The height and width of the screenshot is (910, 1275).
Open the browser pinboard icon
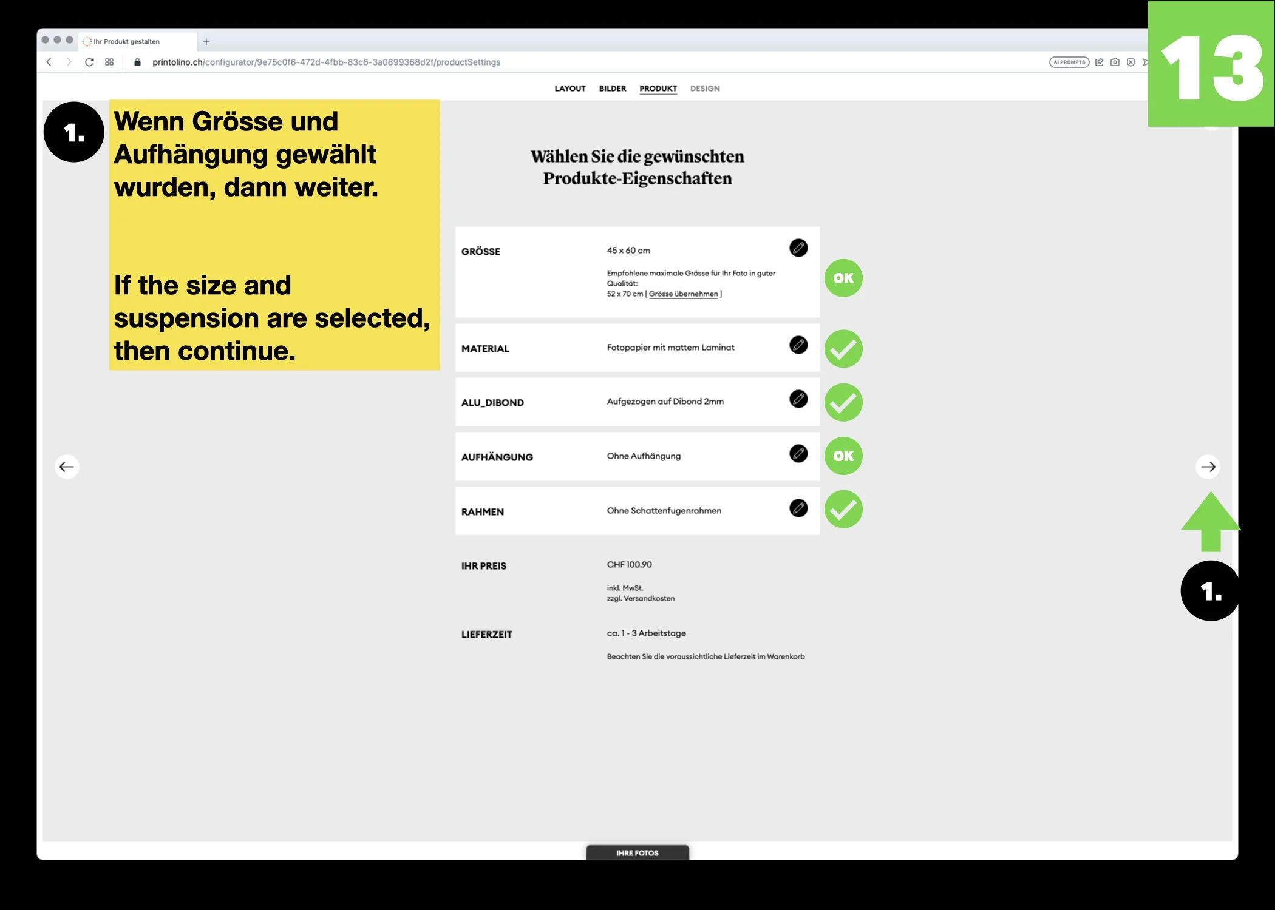[1099, 62]
